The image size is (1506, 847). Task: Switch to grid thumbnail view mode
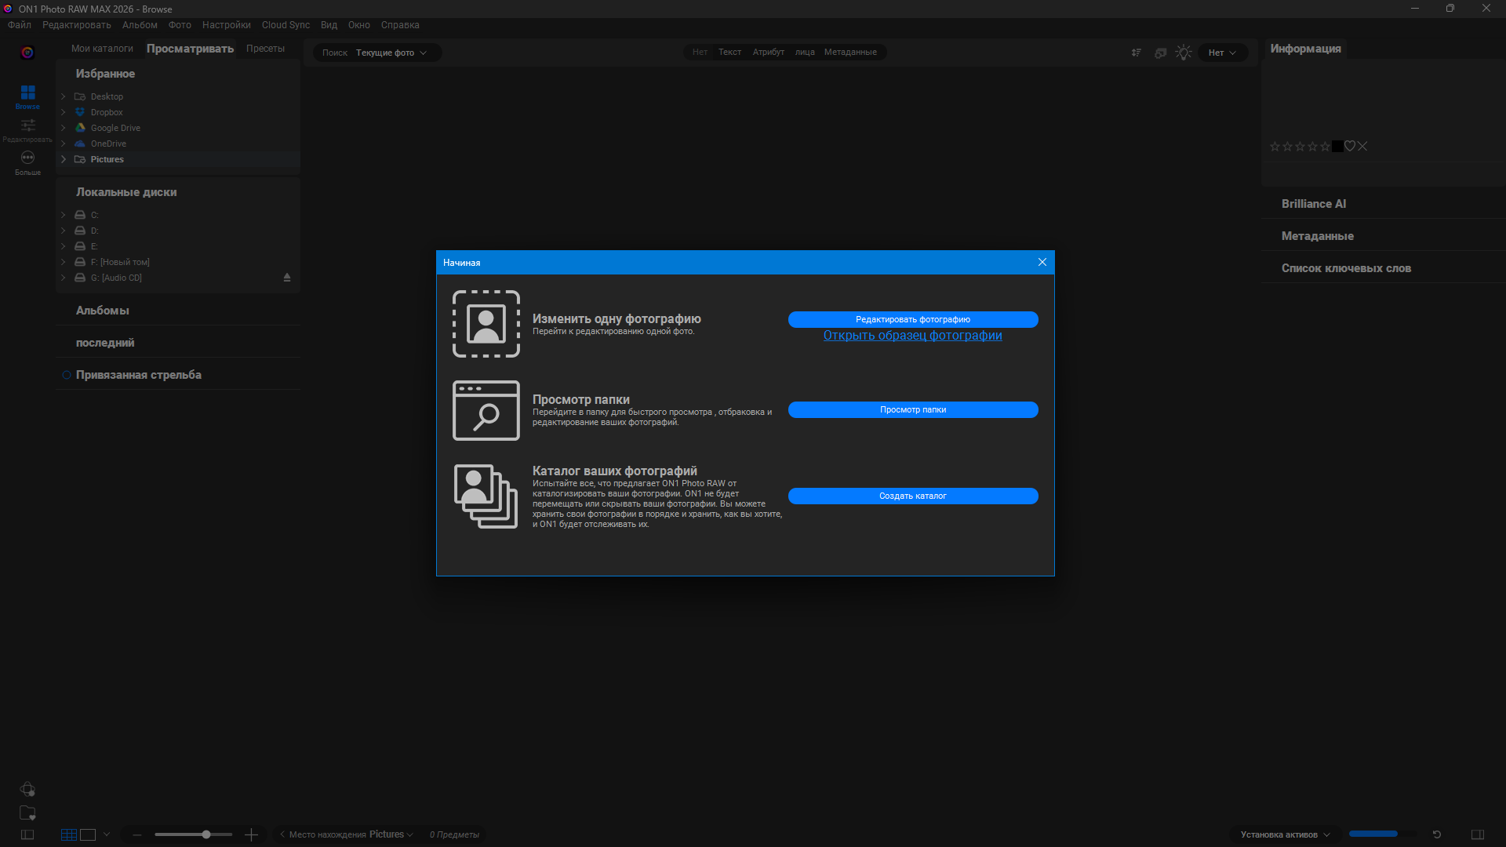click(x=69, y=834)
